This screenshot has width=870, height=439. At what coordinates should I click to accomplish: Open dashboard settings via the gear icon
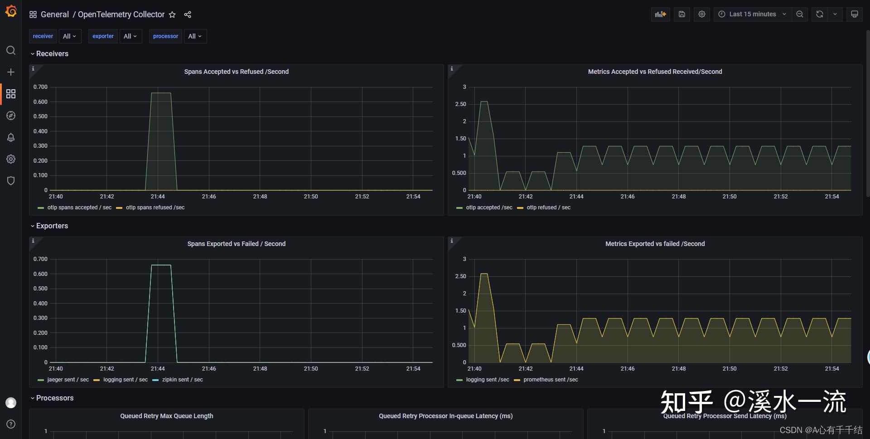701,14
